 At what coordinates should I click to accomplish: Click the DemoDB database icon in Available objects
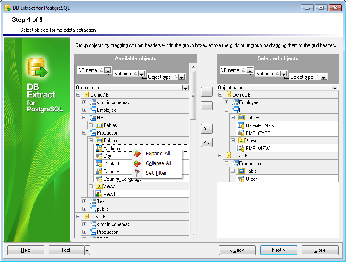(x=87, y=94)
